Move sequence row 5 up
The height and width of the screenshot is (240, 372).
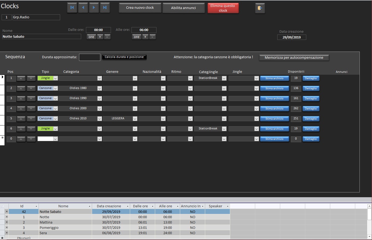[x=21, y=119]
